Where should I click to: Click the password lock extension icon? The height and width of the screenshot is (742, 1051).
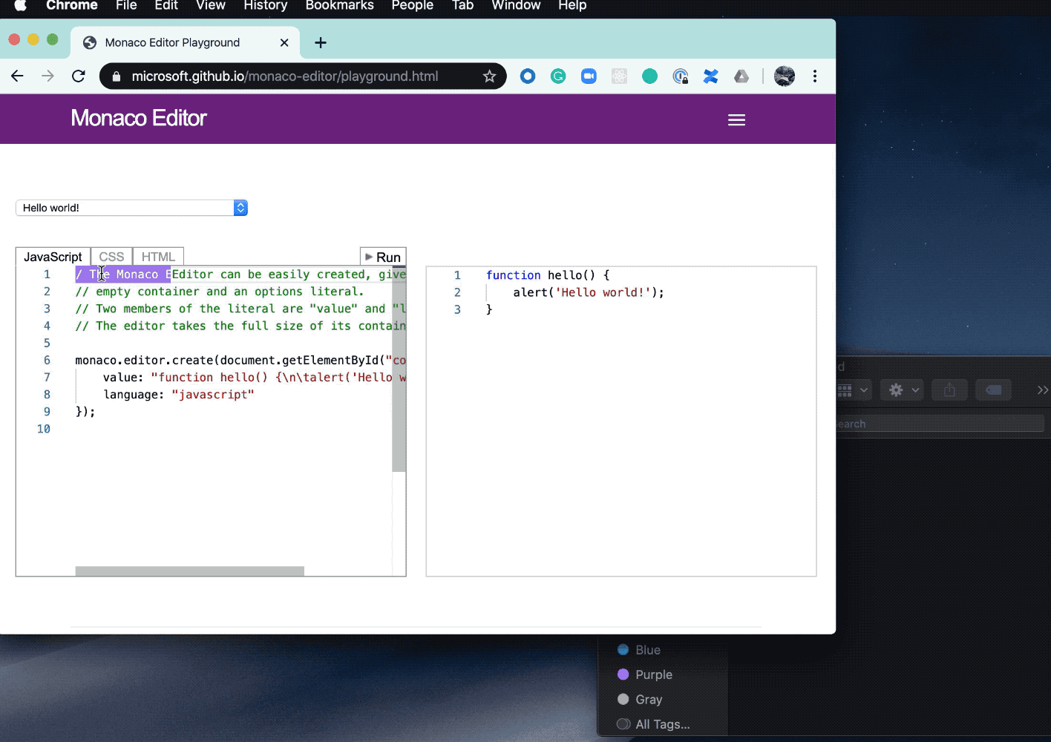[680, 76]
